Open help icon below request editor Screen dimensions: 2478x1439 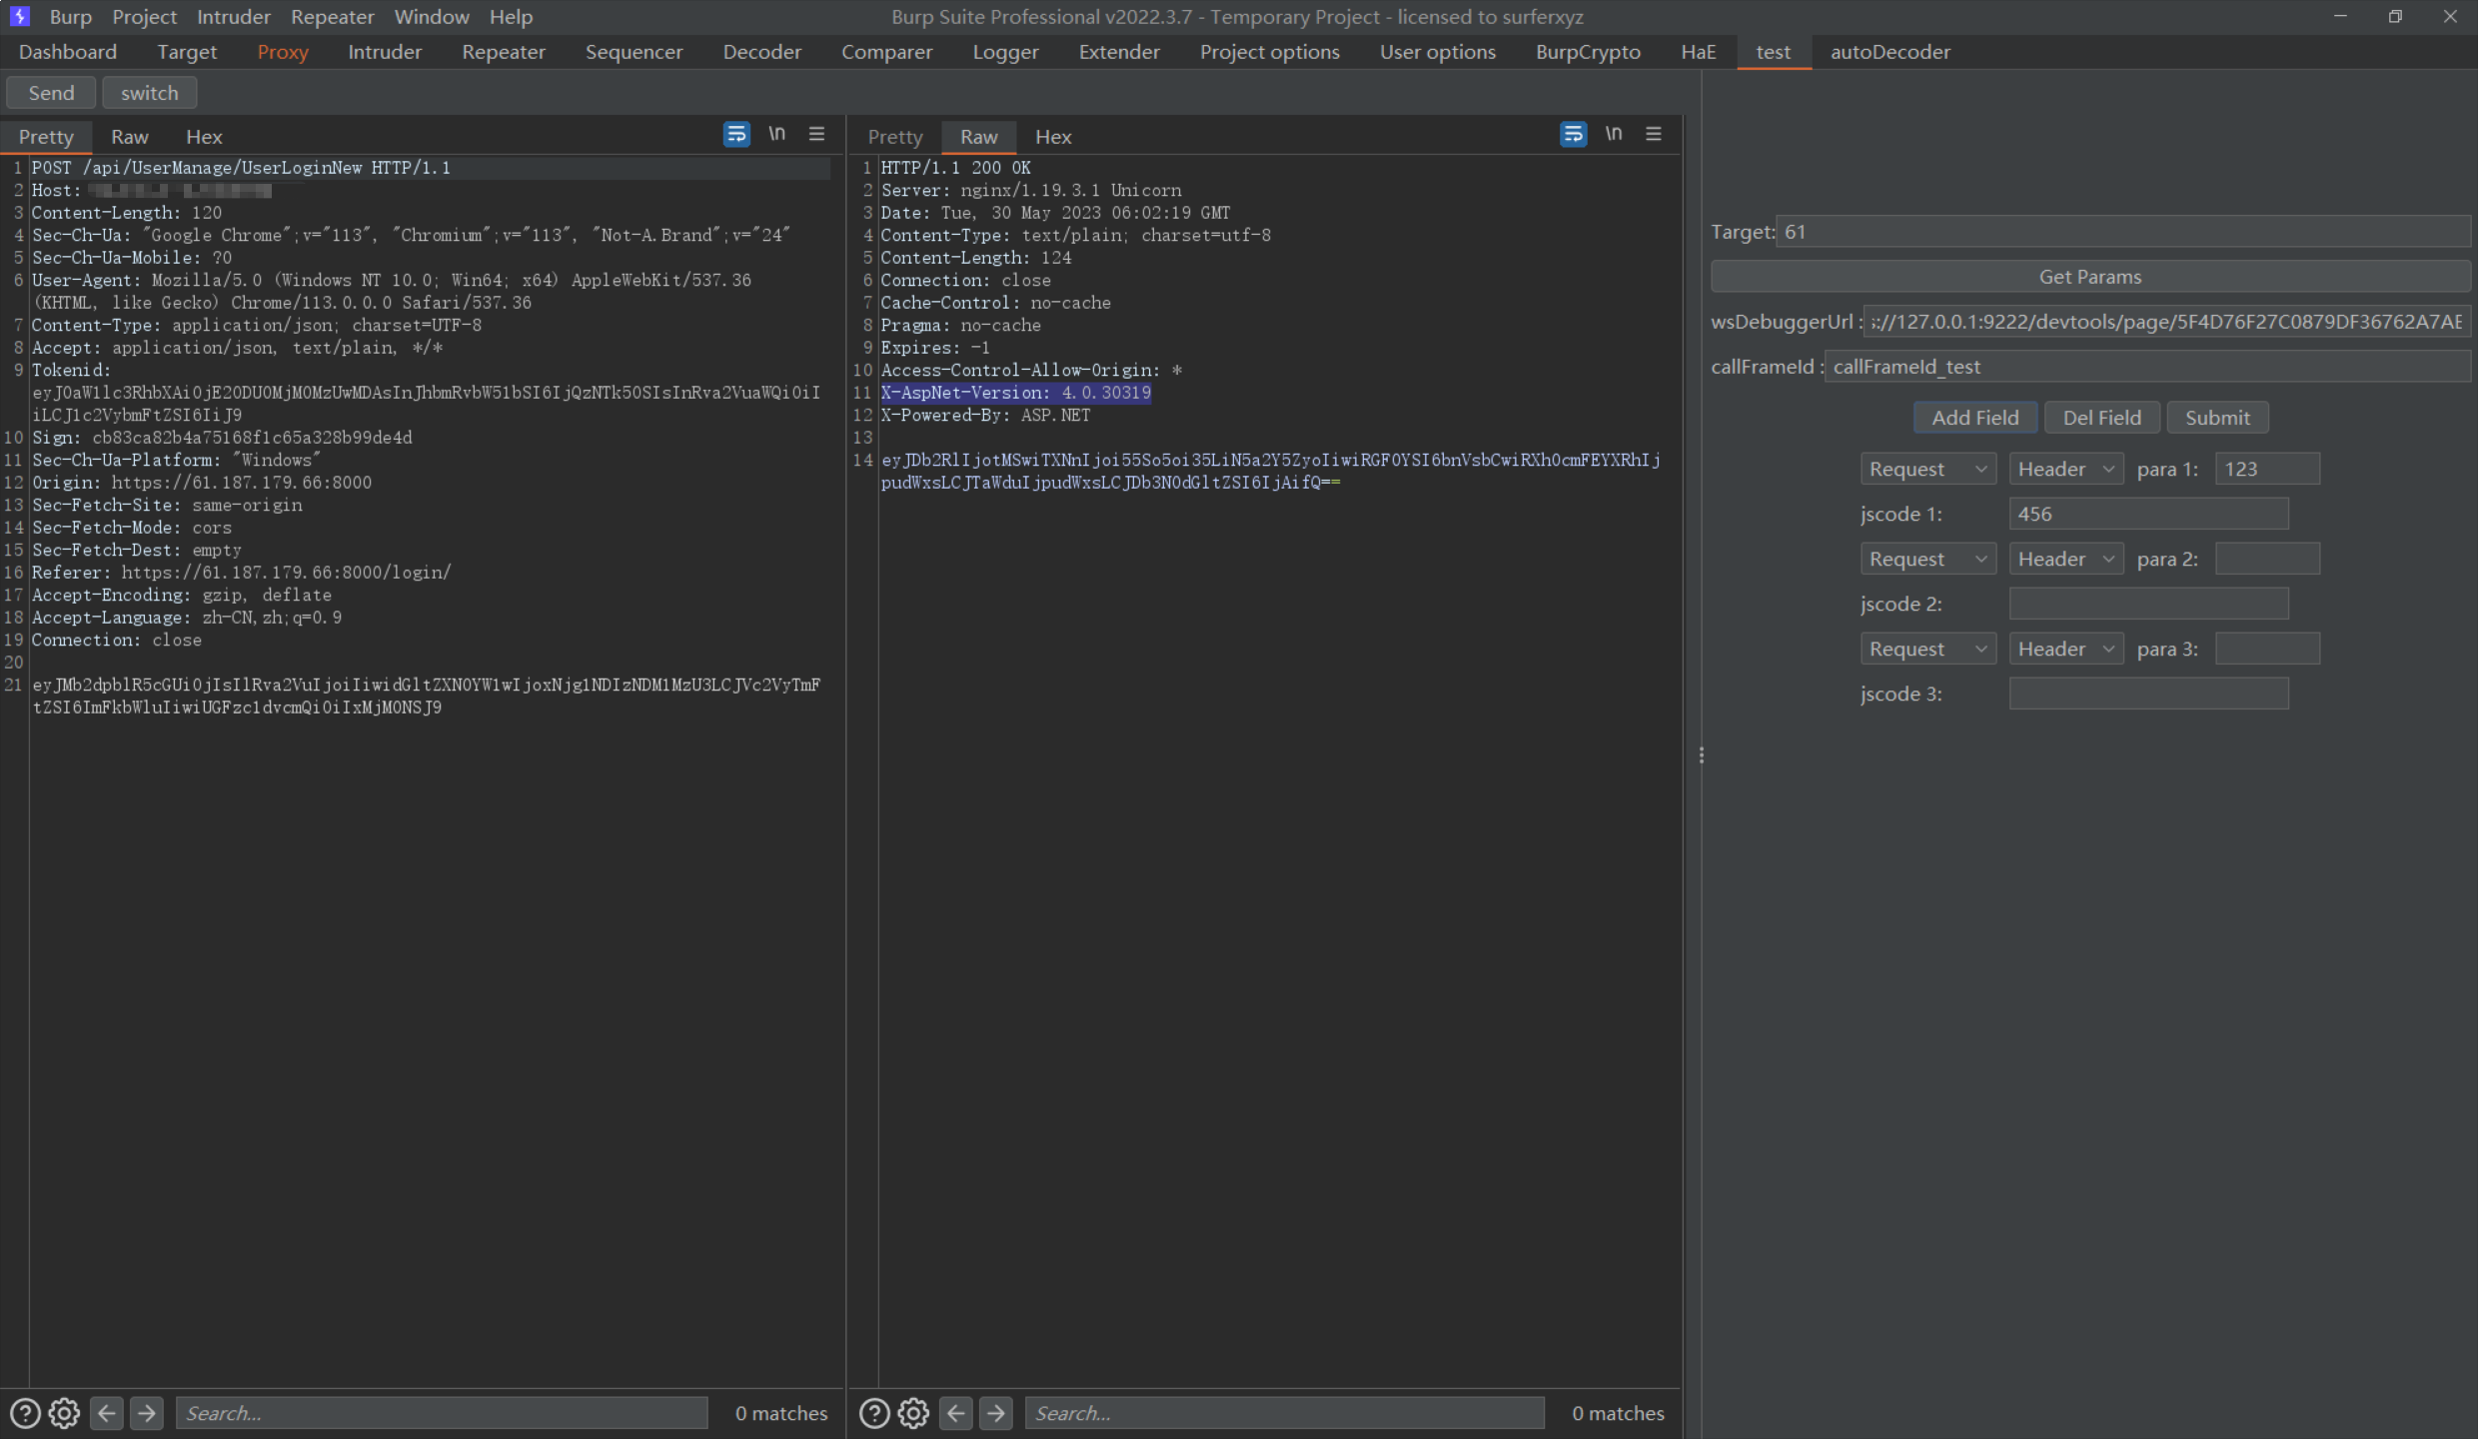(25, 1413)
